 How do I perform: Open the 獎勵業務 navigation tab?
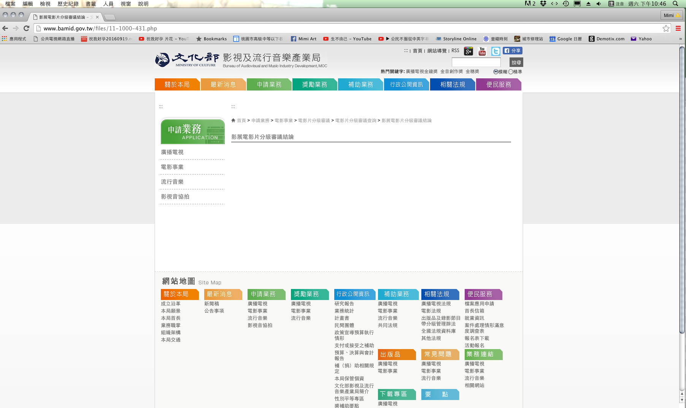point(314,84)
